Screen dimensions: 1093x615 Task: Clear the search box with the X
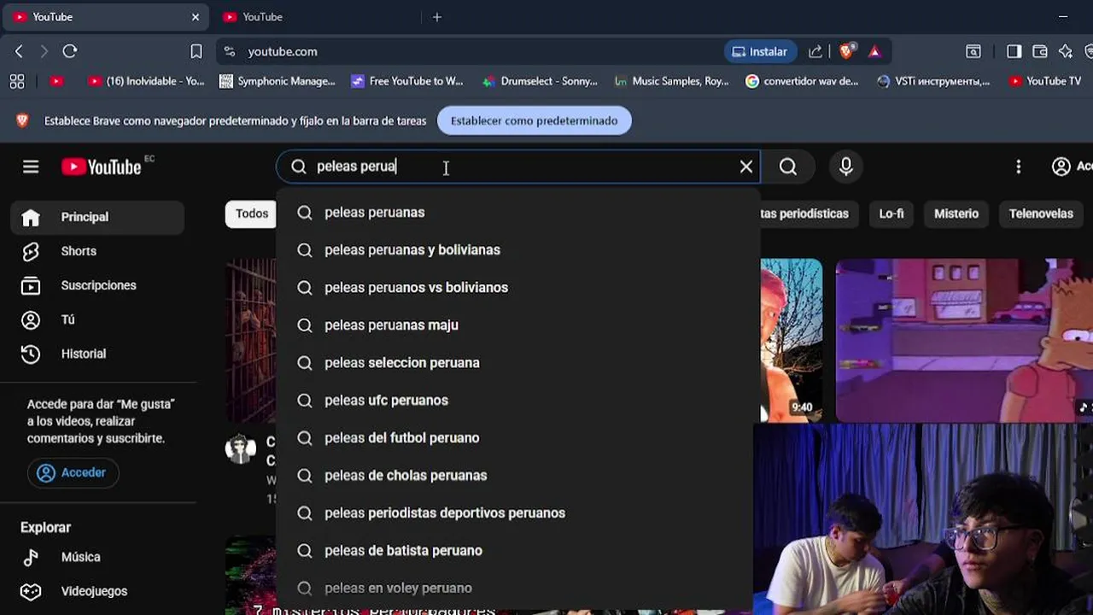click(746, 167)
